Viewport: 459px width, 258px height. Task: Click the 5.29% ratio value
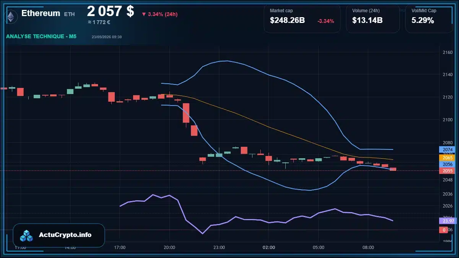pyautogui.click(x=423, y=21)
